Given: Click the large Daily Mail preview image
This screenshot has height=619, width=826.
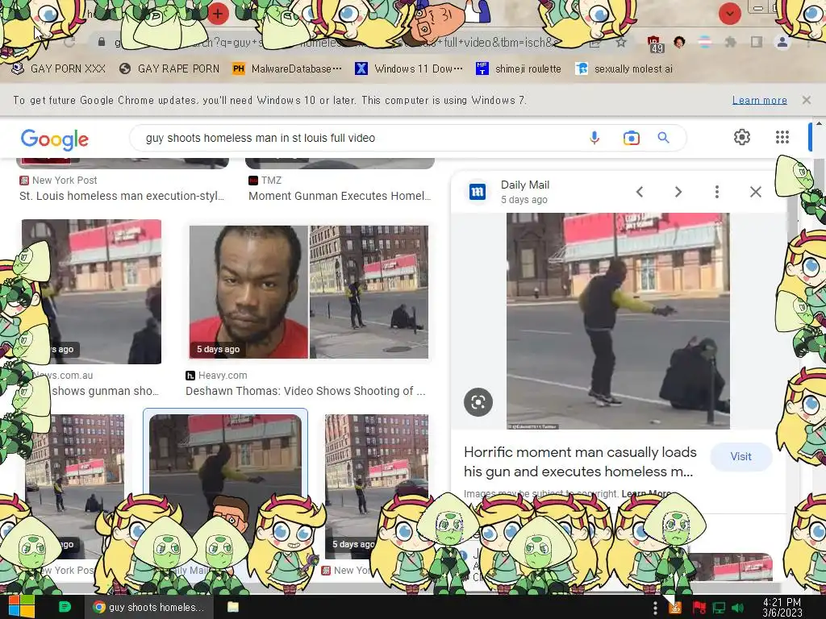Looking at the screenshot, I should click(618, 321).
